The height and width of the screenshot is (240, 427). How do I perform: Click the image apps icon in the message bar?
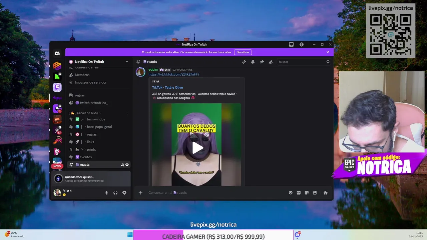tap(315, 193)
